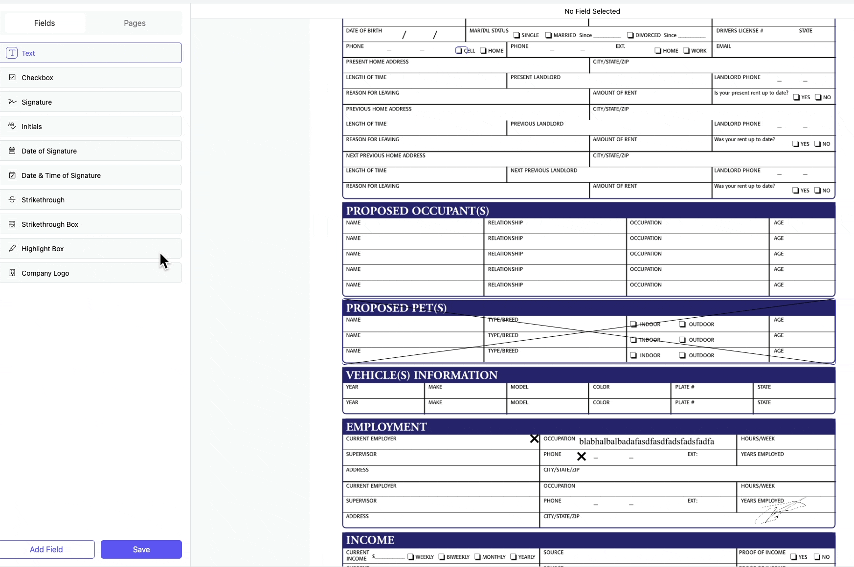
Task: Check the MARRIED marital status box
Action: (x=548, y=35)
